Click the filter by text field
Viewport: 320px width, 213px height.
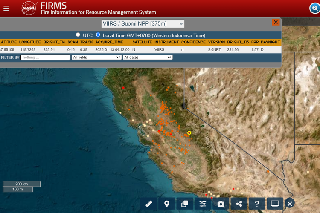(45, 57)
